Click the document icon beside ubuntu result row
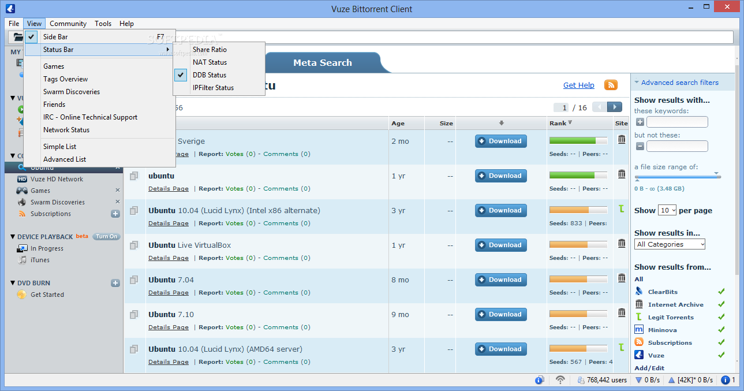Viewport: 744px width, 391px height. [x=134, y=176]
